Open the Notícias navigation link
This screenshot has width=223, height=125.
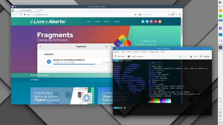tap(107, 21)
